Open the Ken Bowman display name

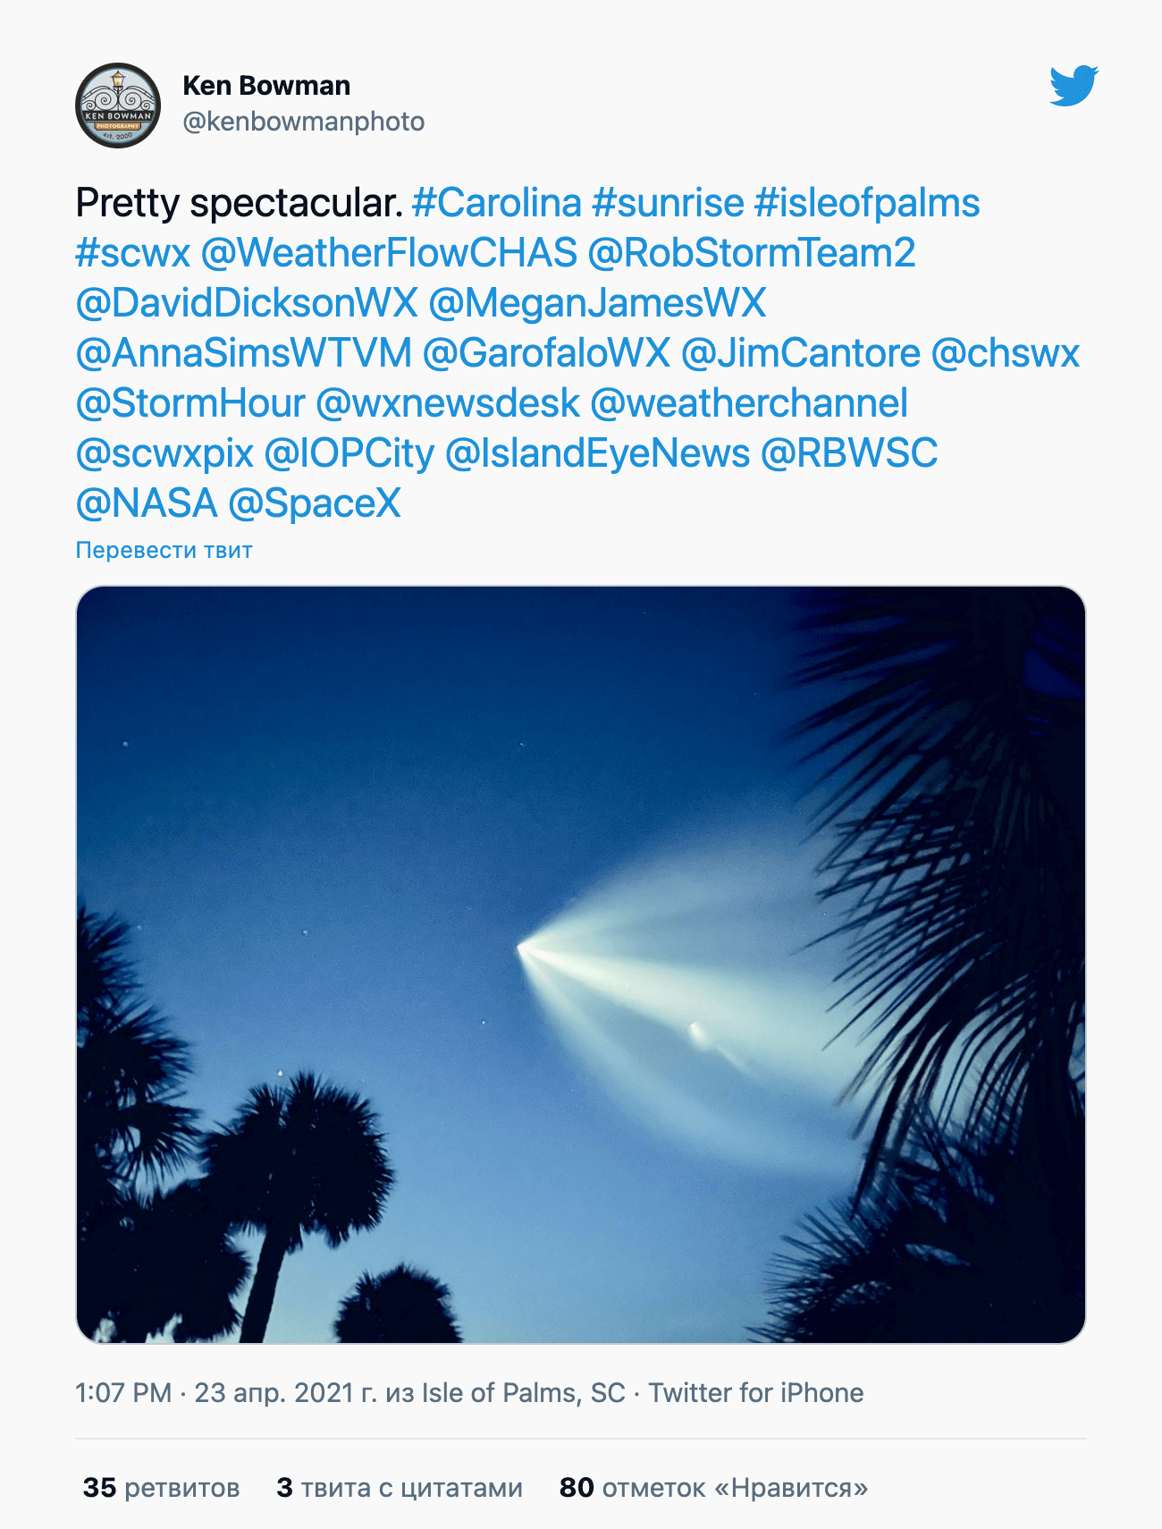coord(266,86)
